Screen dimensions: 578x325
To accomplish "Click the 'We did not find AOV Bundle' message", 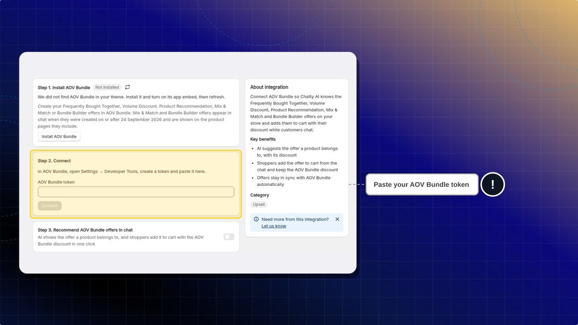I will pyautogui.click(x=131, y=97).
